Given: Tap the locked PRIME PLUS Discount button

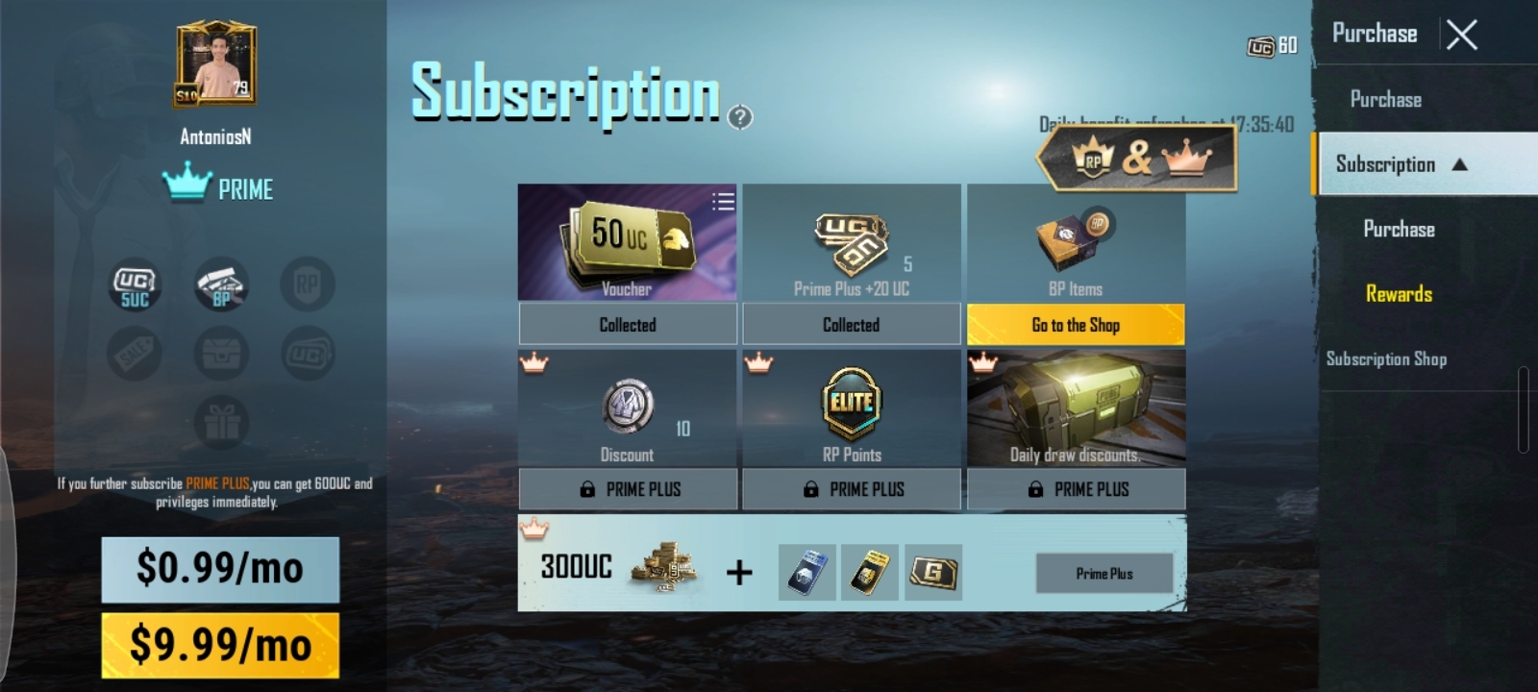Looking at the screenshot, I should pyautogui.click(x=628, y=489).
